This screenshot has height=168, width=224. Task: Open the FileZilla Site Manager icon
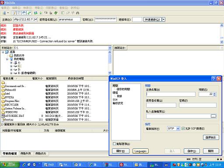[x=4, y=13]
